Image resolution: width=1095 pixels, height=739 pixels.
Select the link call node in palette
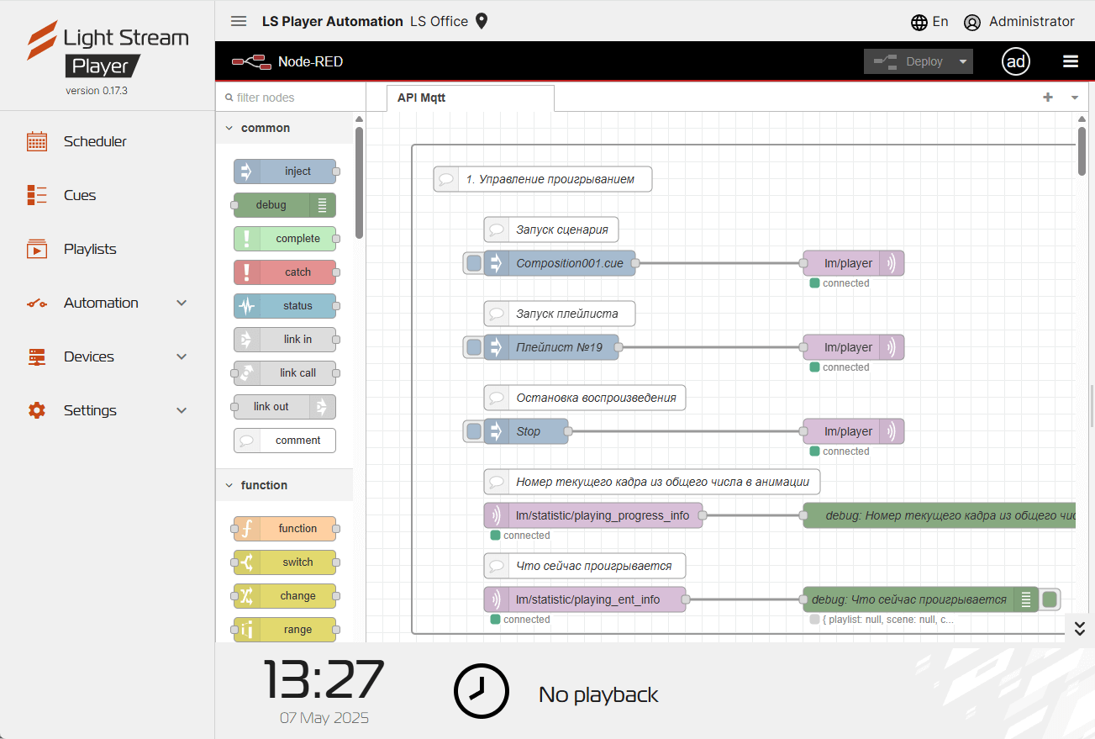285,373
